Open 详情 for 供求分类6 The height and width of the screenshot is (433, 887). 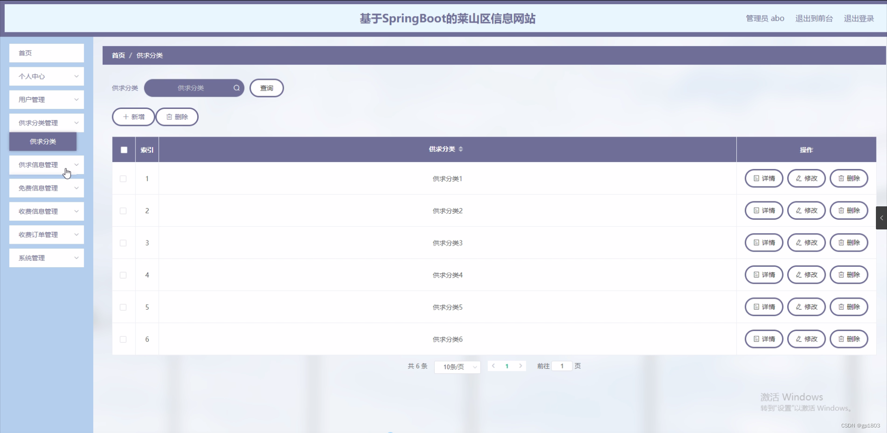pos(764,339)
